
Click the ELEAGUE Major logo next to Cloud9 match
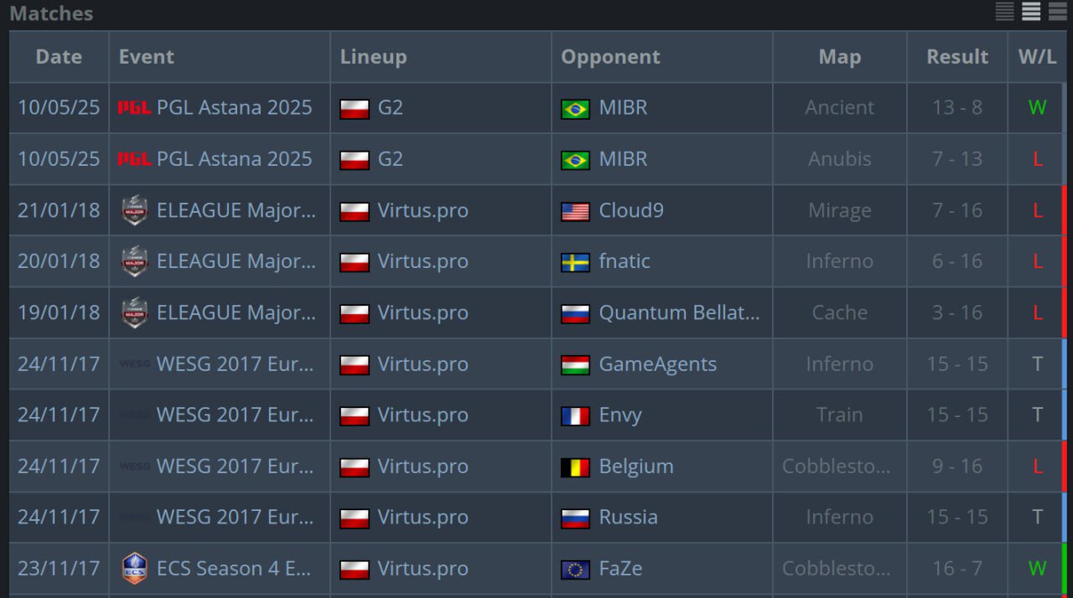click(134, 210)
